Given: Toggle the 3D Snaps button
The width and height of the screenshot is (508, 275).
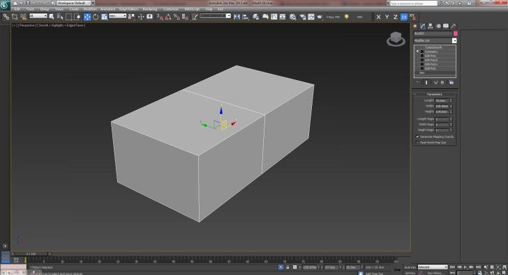Looking at the screenshot, I should pyautogui.click(x=160, y=17).
